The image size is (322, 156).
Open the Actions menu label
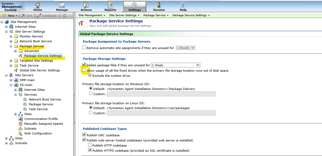click(x=86, y=10)
